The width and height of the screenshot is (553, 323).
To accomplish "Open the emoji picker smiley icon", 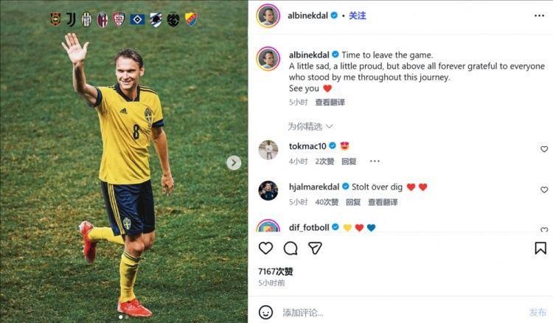I will [x=265, y=312].
